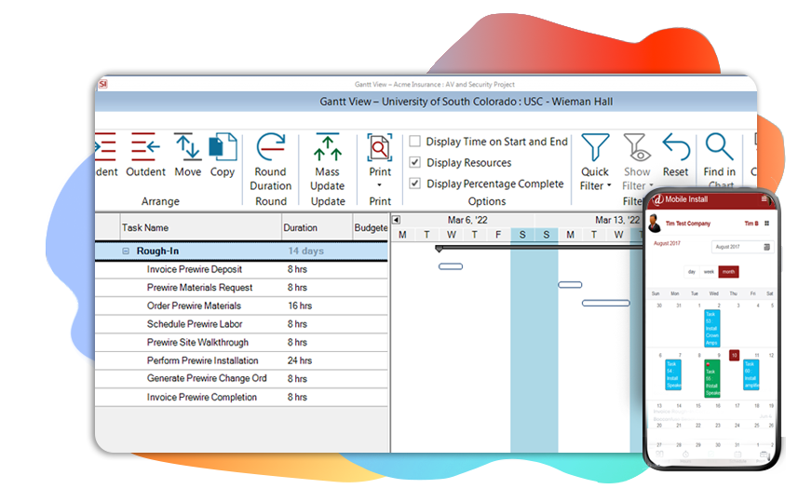The width and height of the screenshot is (812, 489).
Task: Click the Tim Test Company name
Action: click(688, 224)
